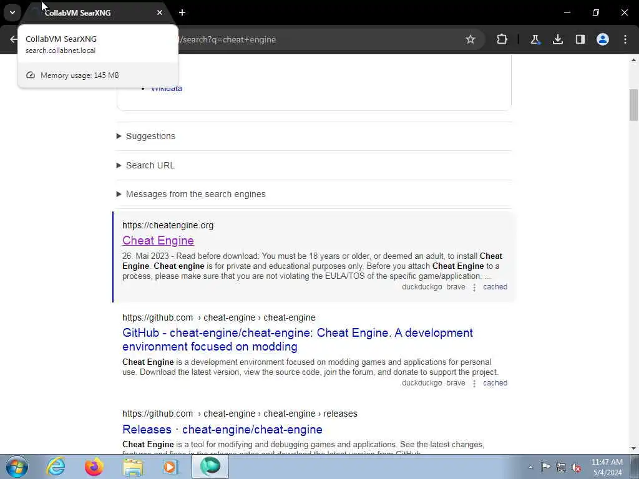The width and height of the screenshot is (639, 479).
Task: Open the cheatengine.org result cached link
Action: (495, 287)
